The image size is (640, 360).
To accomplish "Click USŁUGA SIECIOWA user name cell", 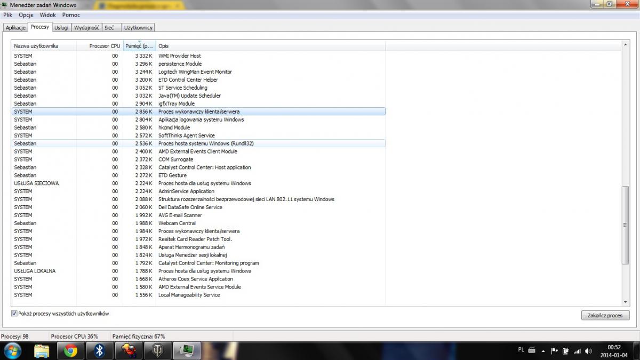I will pos(36,183).
